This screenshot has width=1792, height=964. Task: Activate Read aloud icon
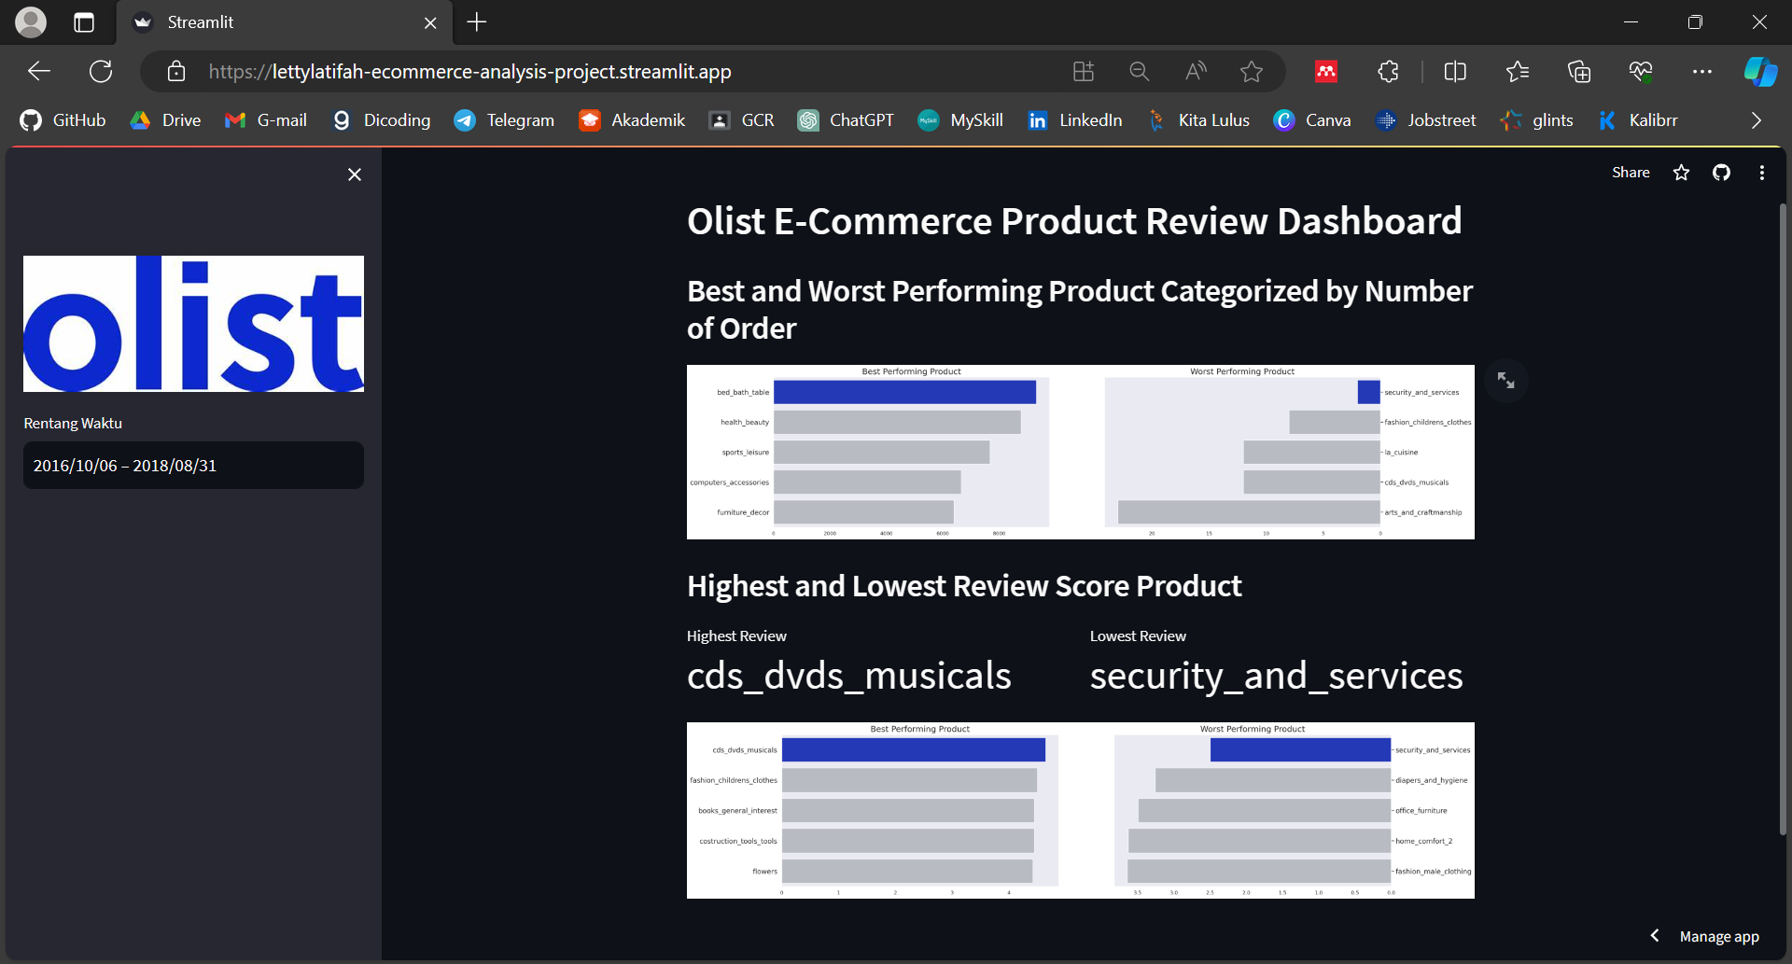point(1196,71)
